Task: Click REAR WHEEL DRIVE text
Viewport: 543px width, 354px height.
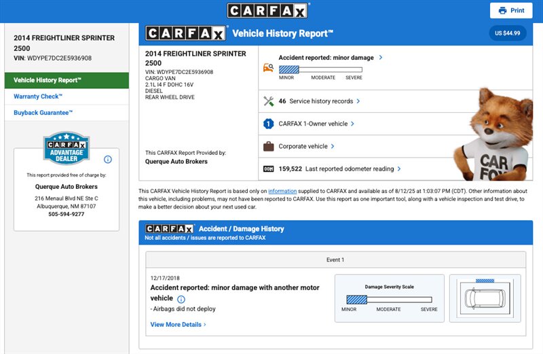Action: pyautogui.click(x=170, y=97)
